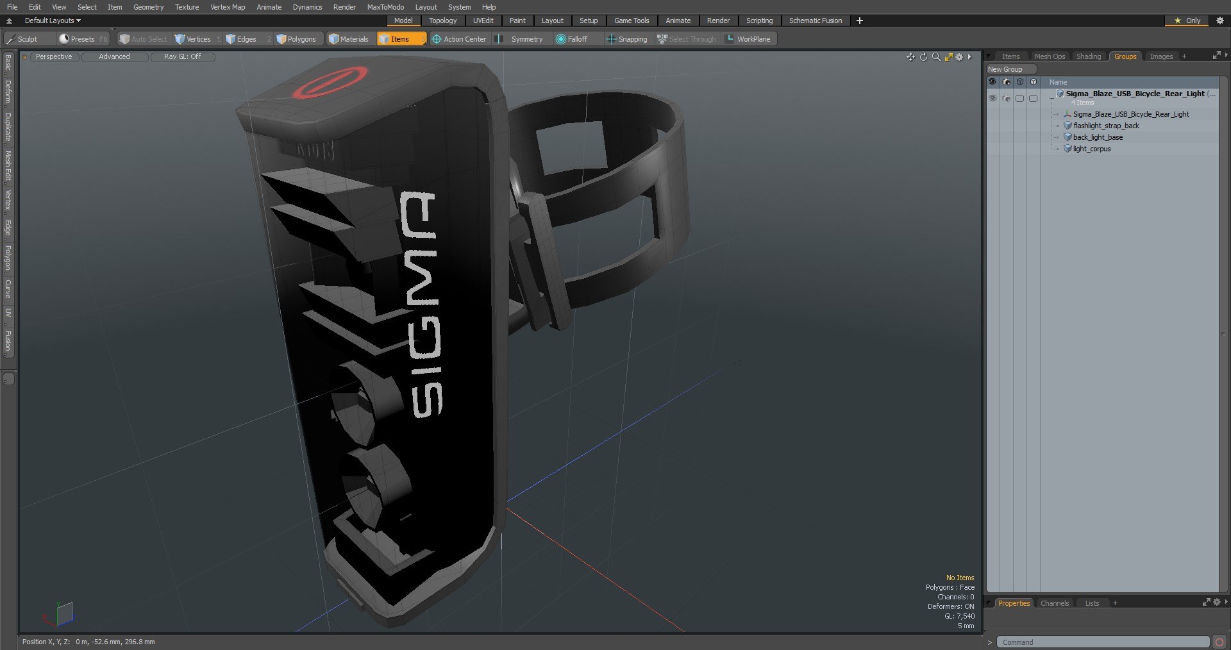Toggle visibility eye for Sigma_Blaze group
This screenshot has width=1231, height=650.
click(x=992, y=98)
